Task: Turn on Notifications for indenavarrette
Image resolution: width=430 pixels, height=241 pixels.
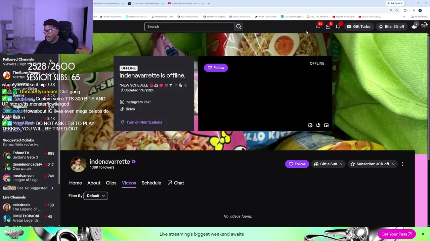Action: (x=141, y=122)
